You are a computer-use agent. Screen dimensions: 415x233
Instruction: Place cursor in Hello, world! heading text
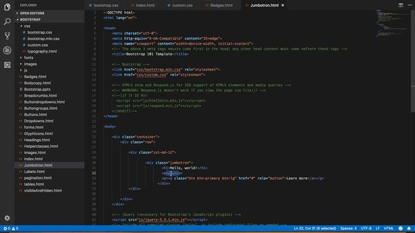(x=183, y=168)
